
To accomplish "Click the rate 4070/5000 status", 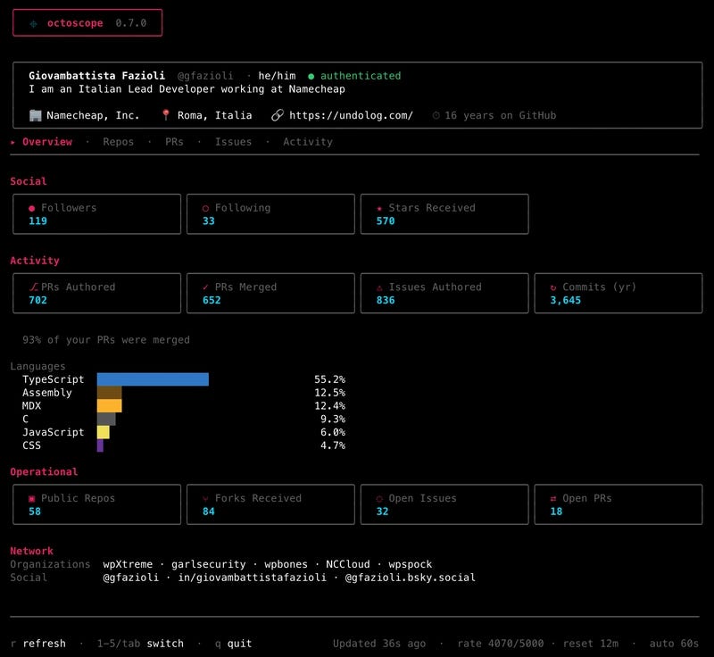I will click(x=501, y=644).
